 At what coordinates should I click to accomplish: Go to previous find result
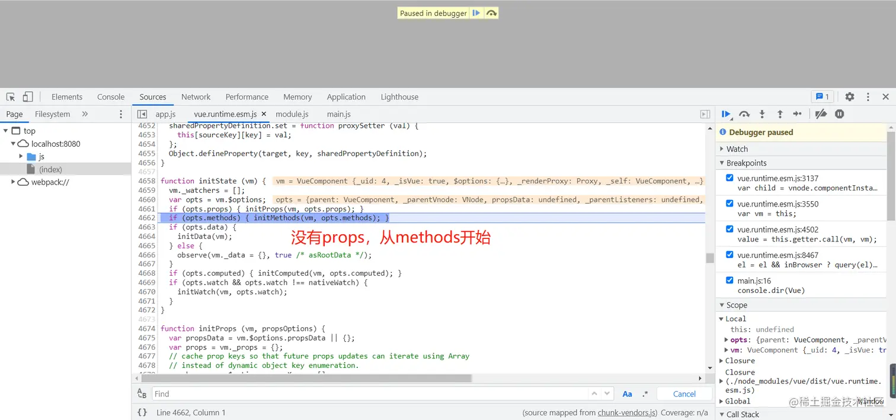click(x=594, y=394)
